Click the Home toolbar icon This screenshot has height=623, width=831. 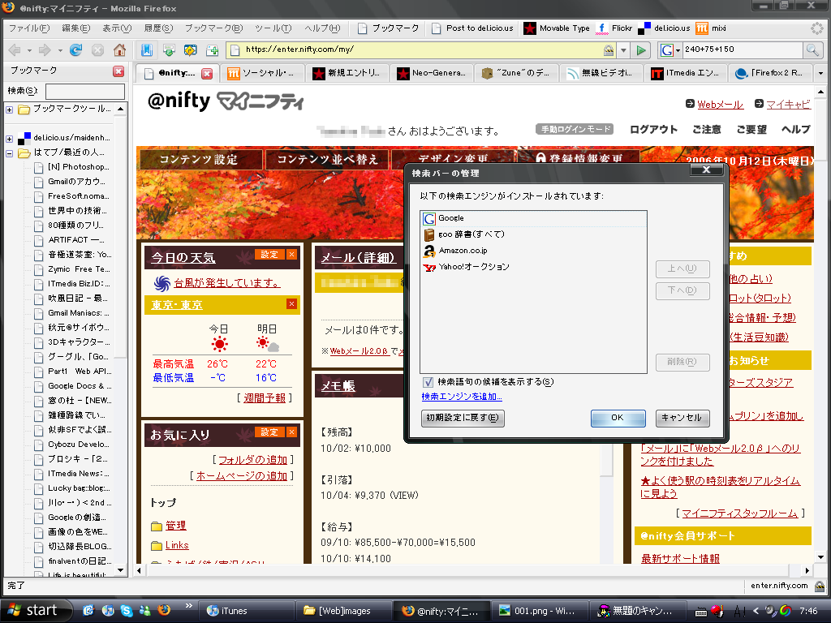(x=119, y=50)
